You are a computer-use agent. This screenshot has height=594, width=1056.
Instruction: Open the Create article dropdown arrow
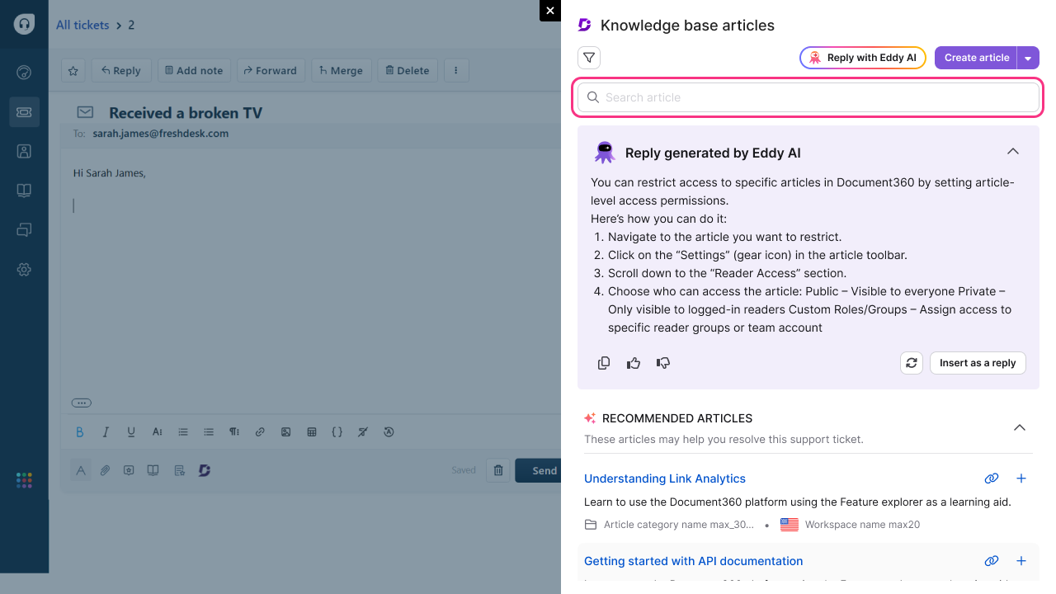1029,58
